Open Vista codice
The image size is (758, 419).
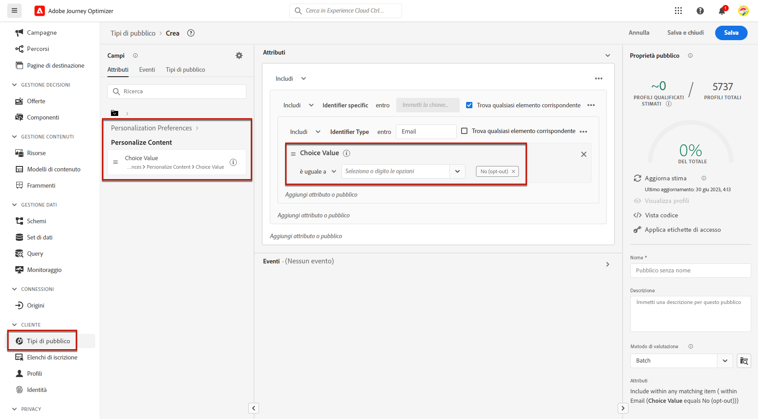pyautogui.click(x=656, y=215)
